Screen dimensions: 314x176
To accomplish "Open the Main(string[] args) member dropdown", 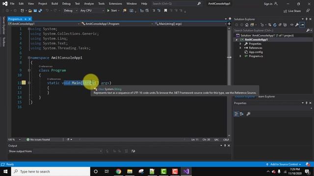I will pos(190,24).
